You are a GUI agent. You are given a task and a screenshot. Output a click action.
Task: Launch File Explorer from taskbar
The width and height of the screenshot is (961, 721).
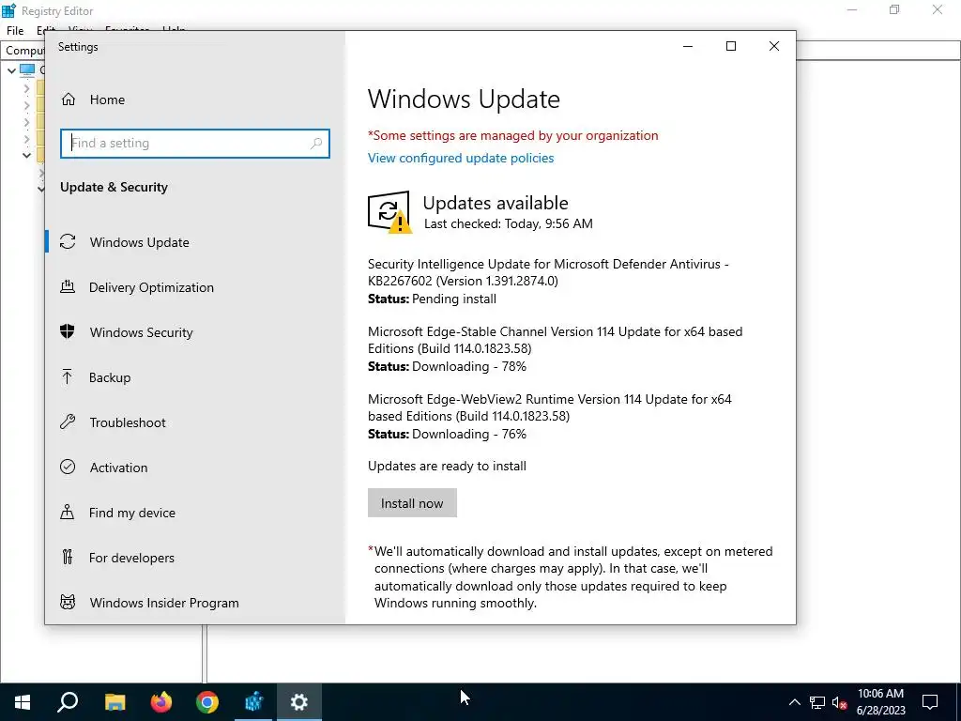point(114,702)
